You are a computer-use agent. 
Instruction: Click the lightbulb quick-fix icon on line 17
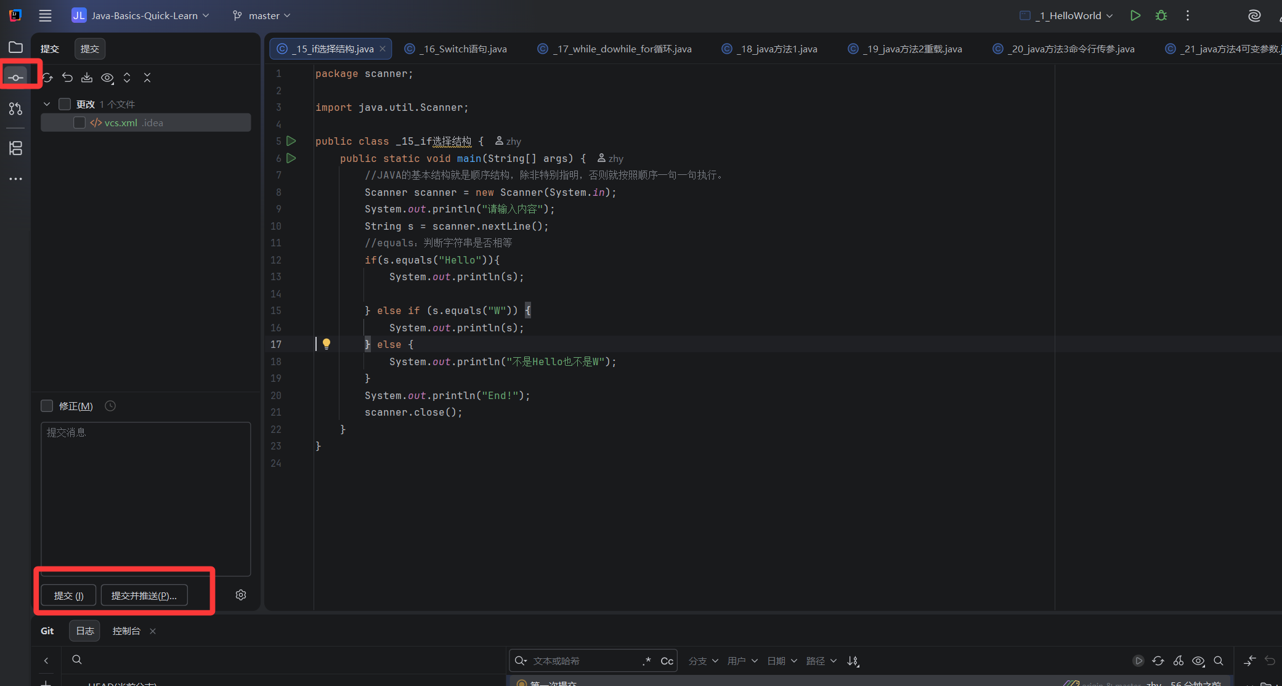pos(327,344)
